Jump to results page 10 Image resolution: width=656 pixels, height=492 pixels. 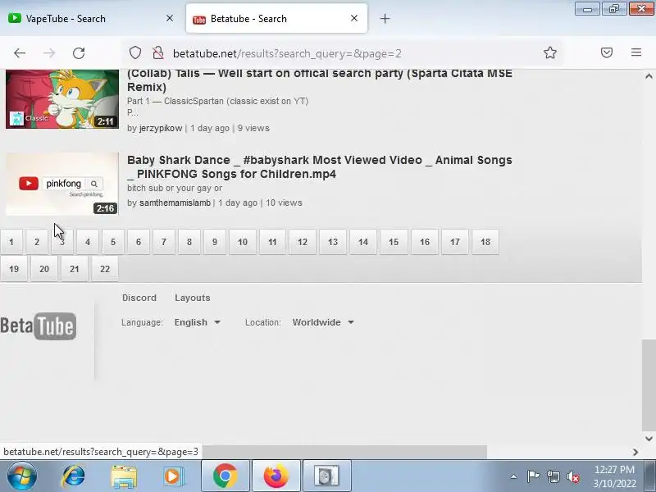tap(243, 242)
